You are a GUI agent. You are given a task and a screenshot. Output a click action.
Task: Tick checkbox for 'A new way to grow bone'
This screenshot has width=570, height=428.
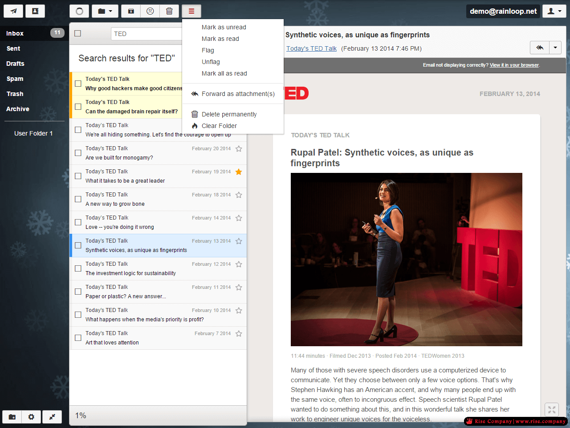[78, 199]
